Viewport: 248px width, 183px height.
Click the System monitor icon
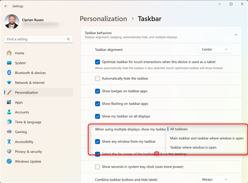pyautogui.click(x=9, y=63)
